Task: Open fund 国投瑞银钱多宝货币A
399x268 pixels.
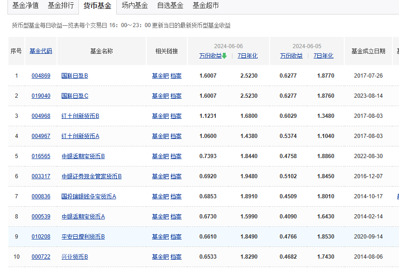Action: [89, 196]
